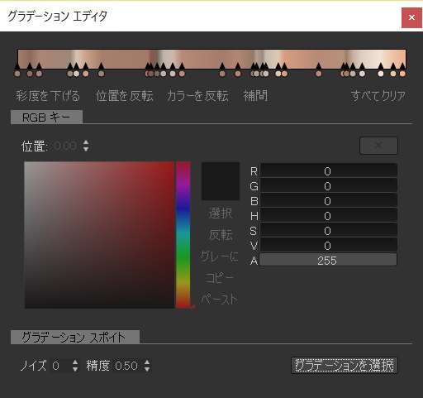Click the vertical hue strip

(x=183, y=235)
